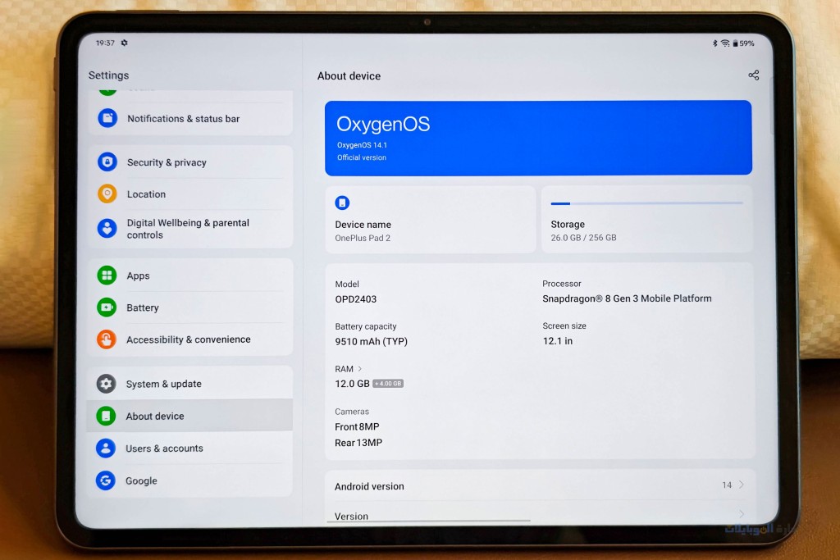Tap the battery 59% status indicator

tap(743, 43)
